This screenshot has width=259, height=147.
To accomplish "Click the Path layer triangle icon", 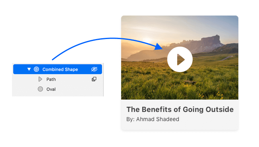I will pos(40,79).
